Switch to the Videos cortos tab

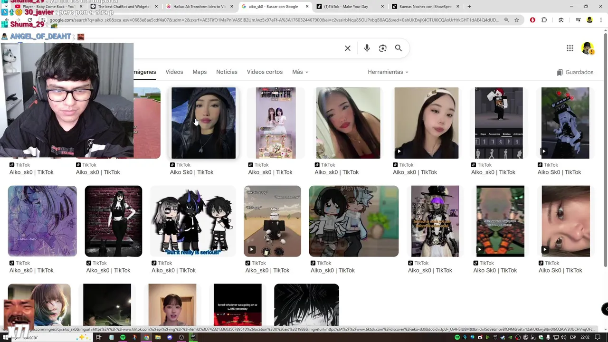coord(265,72)
